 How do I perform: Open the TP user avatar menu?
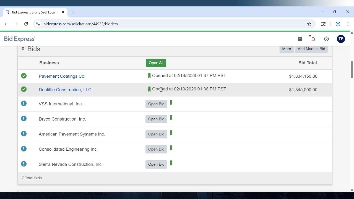coord(341,39)
